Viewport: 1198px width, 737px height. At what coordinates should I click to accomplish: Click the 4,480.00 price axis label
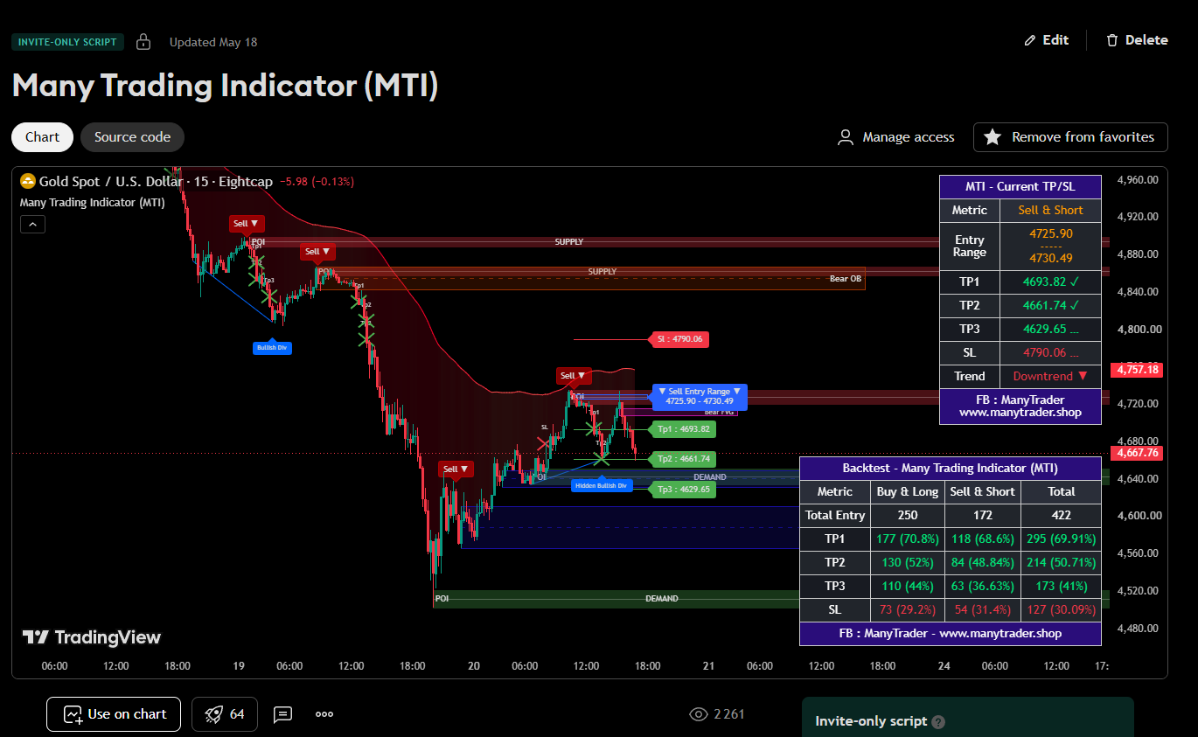1138,629
